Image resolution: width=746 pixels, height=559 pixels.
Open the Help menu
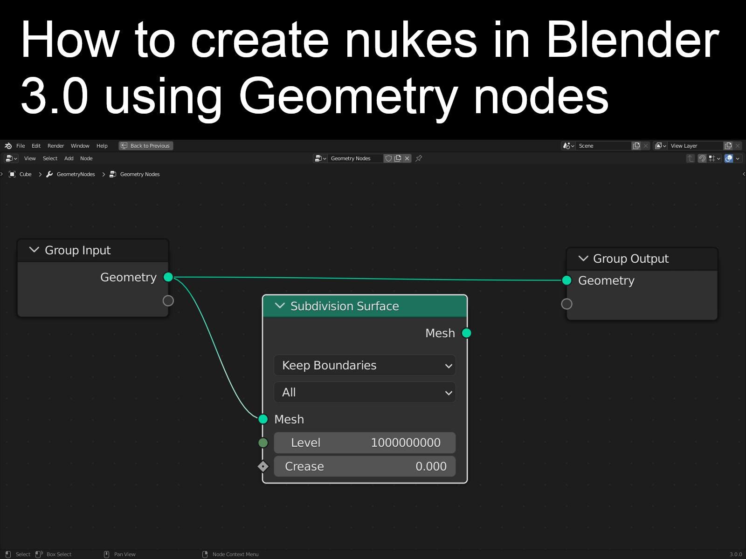[102, 146]
